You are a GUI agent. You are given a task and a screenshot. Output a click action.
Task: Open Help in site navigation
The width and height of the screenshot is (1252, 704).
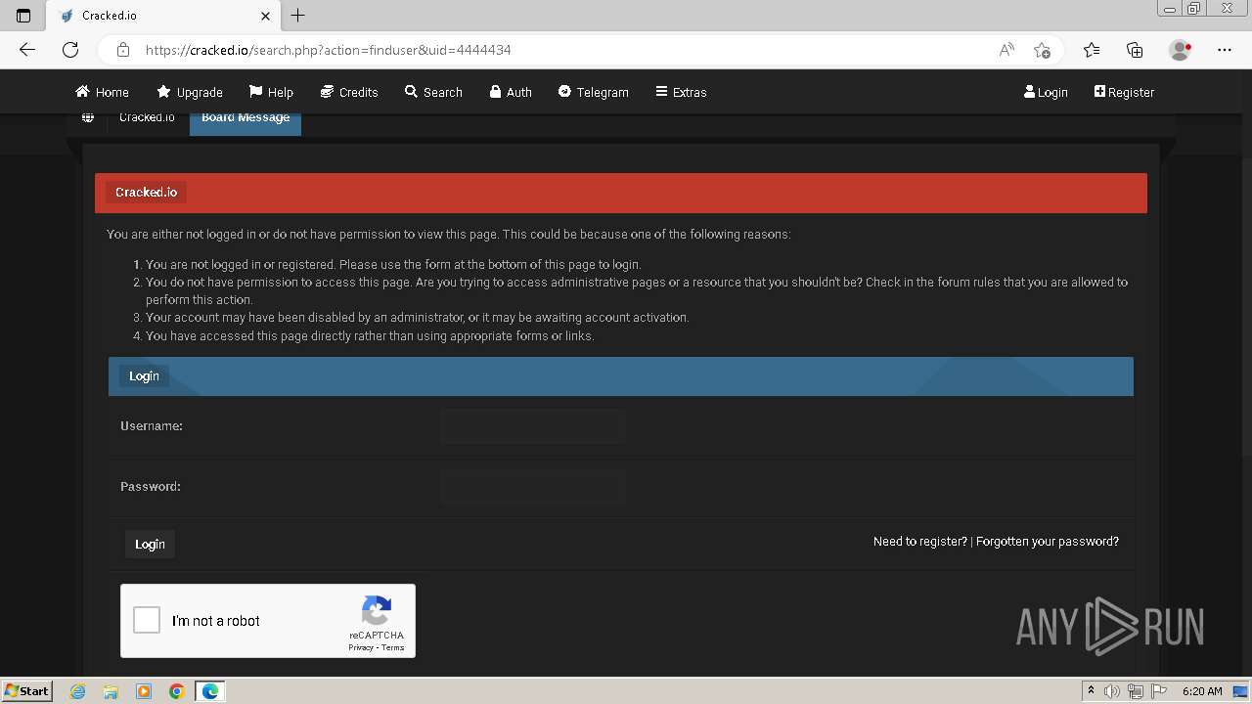point(271,92)
